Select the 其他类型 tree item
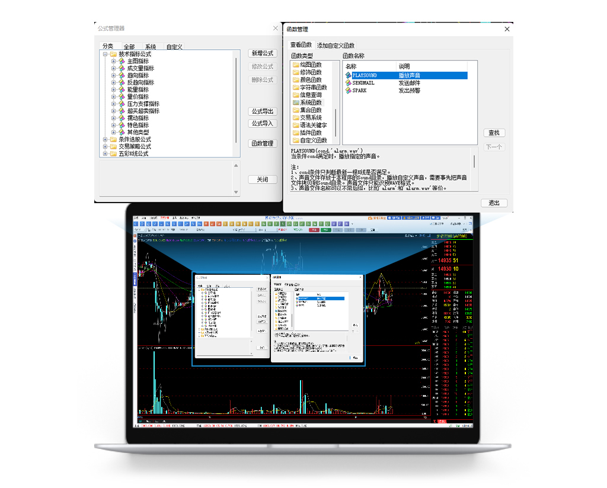 coord(138,132)
